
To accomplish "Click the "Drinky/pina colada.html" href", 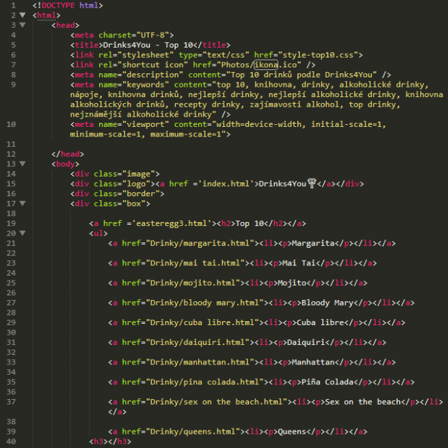I will coord(204,381).
